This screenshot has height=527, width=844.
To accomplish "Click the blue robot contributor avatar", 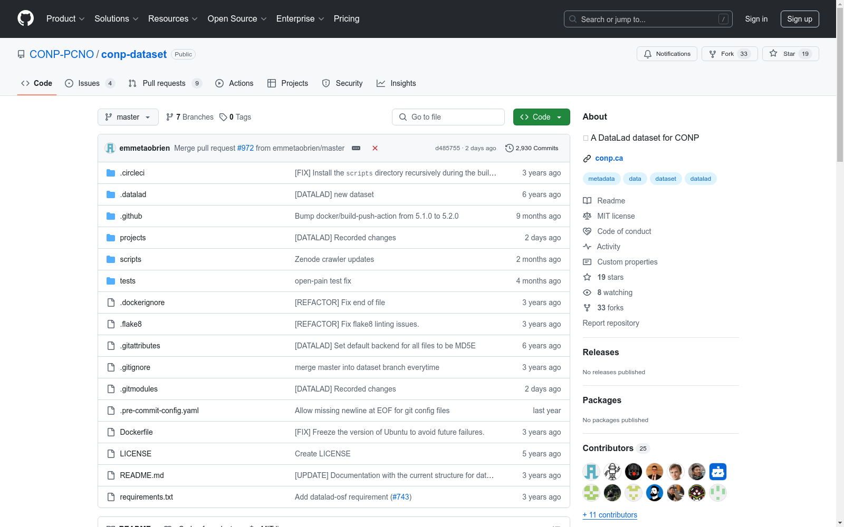I will tap(718, 472).
